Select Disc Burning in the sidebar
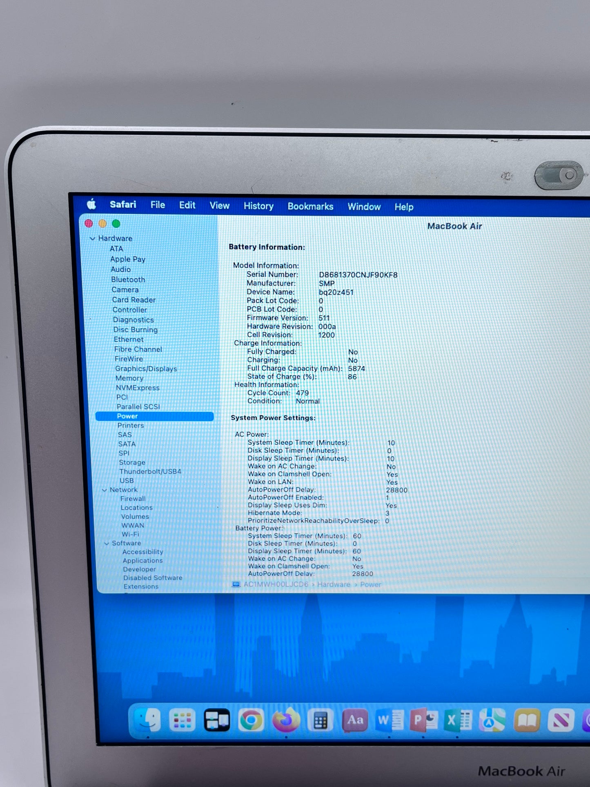The width and height of the screenshot is (590, 787). click(x=136, y=330)
